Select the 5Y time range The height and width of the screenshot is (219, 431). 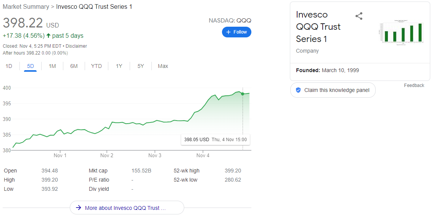coord(141,66)
